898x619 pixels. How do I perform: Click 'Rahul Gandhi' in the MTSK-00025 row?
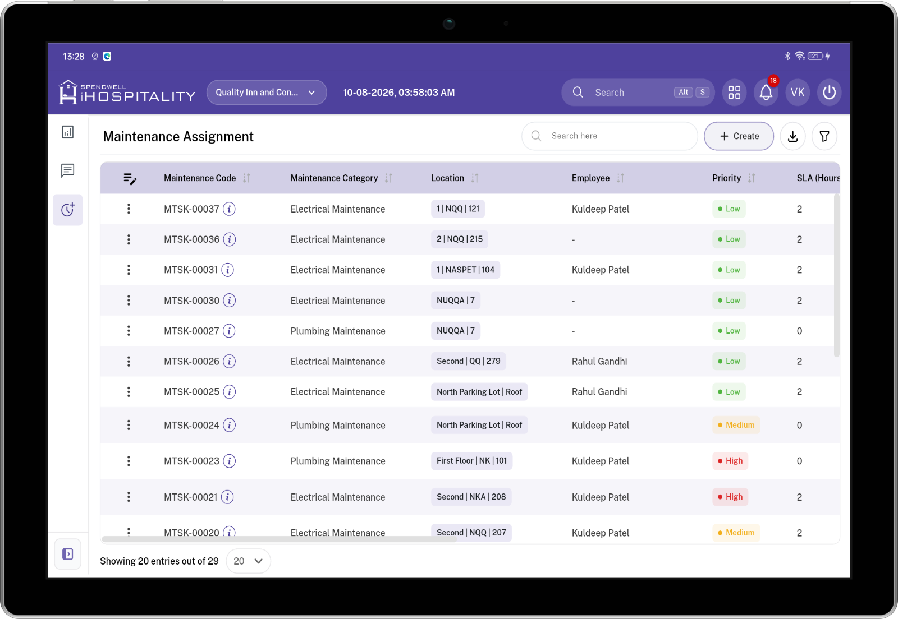[599, 392]
